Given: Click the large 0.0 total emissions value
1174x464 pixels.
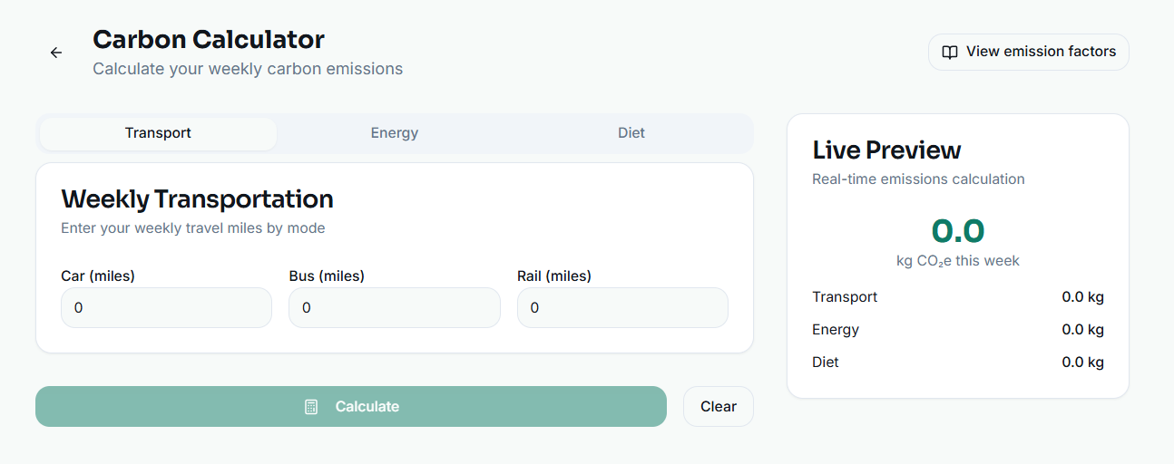Looking at the screenshot, I should tap(957, 231).
